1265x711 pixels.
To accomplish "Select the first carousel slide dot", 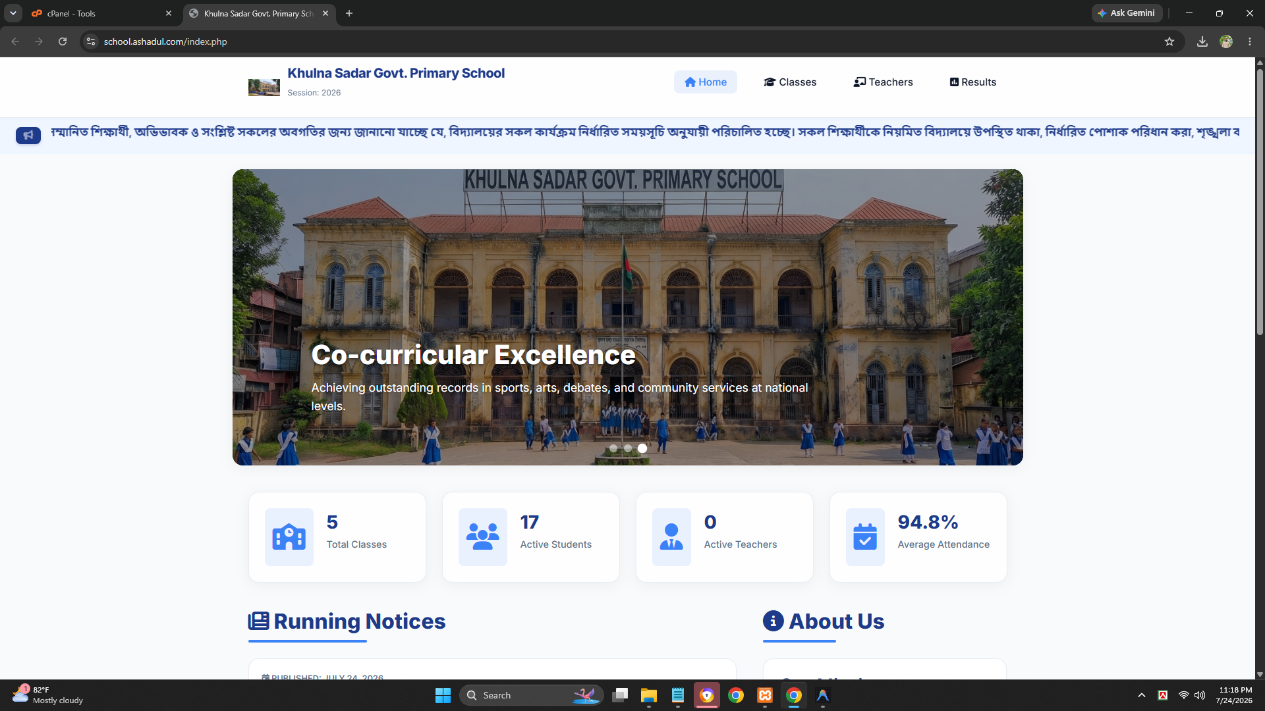I will coord(613,448).
